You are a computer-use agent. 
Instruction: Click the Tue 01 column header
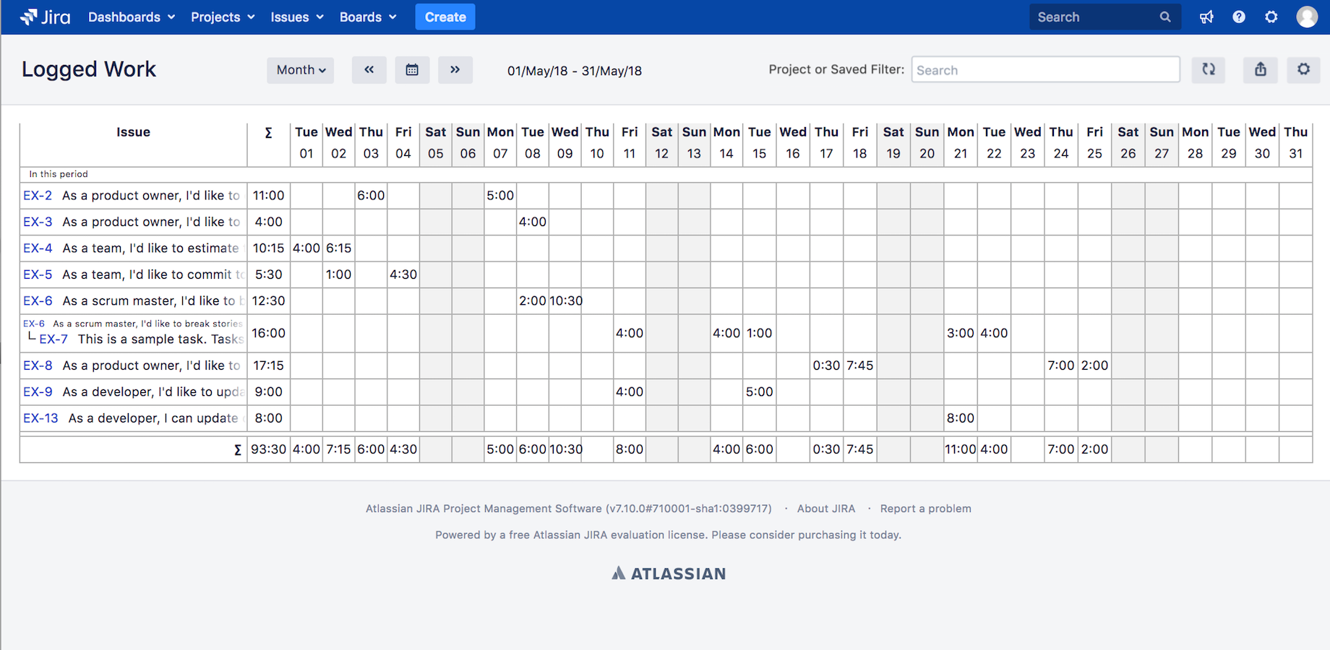(306, 143)
